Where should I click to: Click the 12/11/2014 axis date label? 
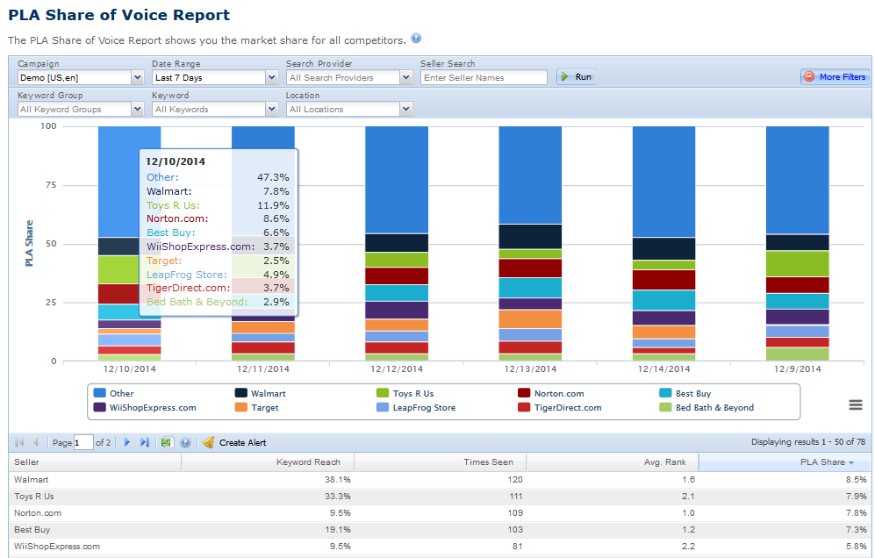[x=262, y=368]
